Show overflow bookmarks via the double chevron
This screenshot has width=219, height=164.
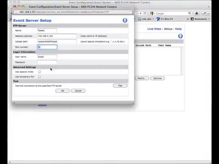[188, 19]
